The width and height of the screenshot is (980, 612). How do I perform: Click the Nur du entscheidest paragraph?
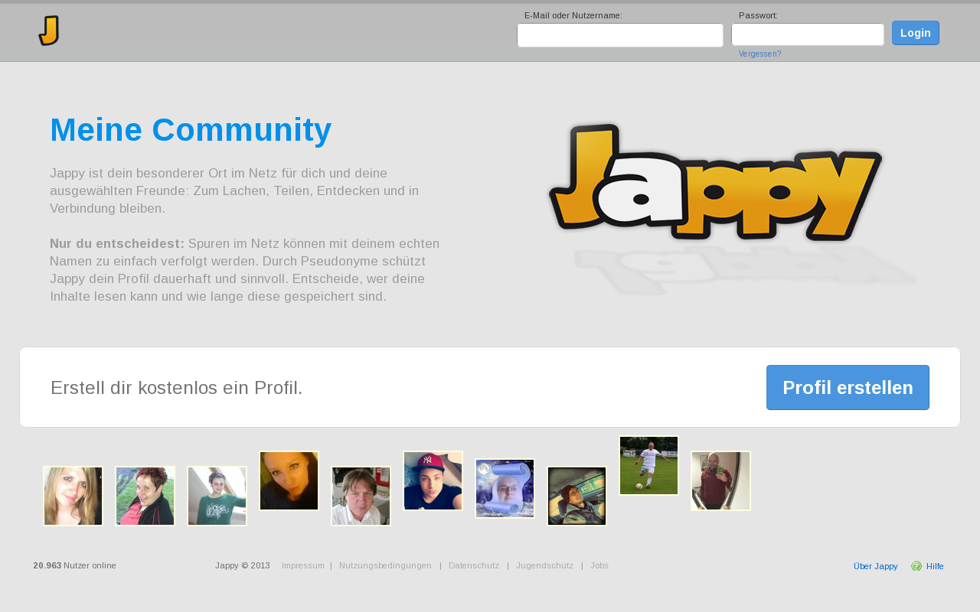[245, 269]
